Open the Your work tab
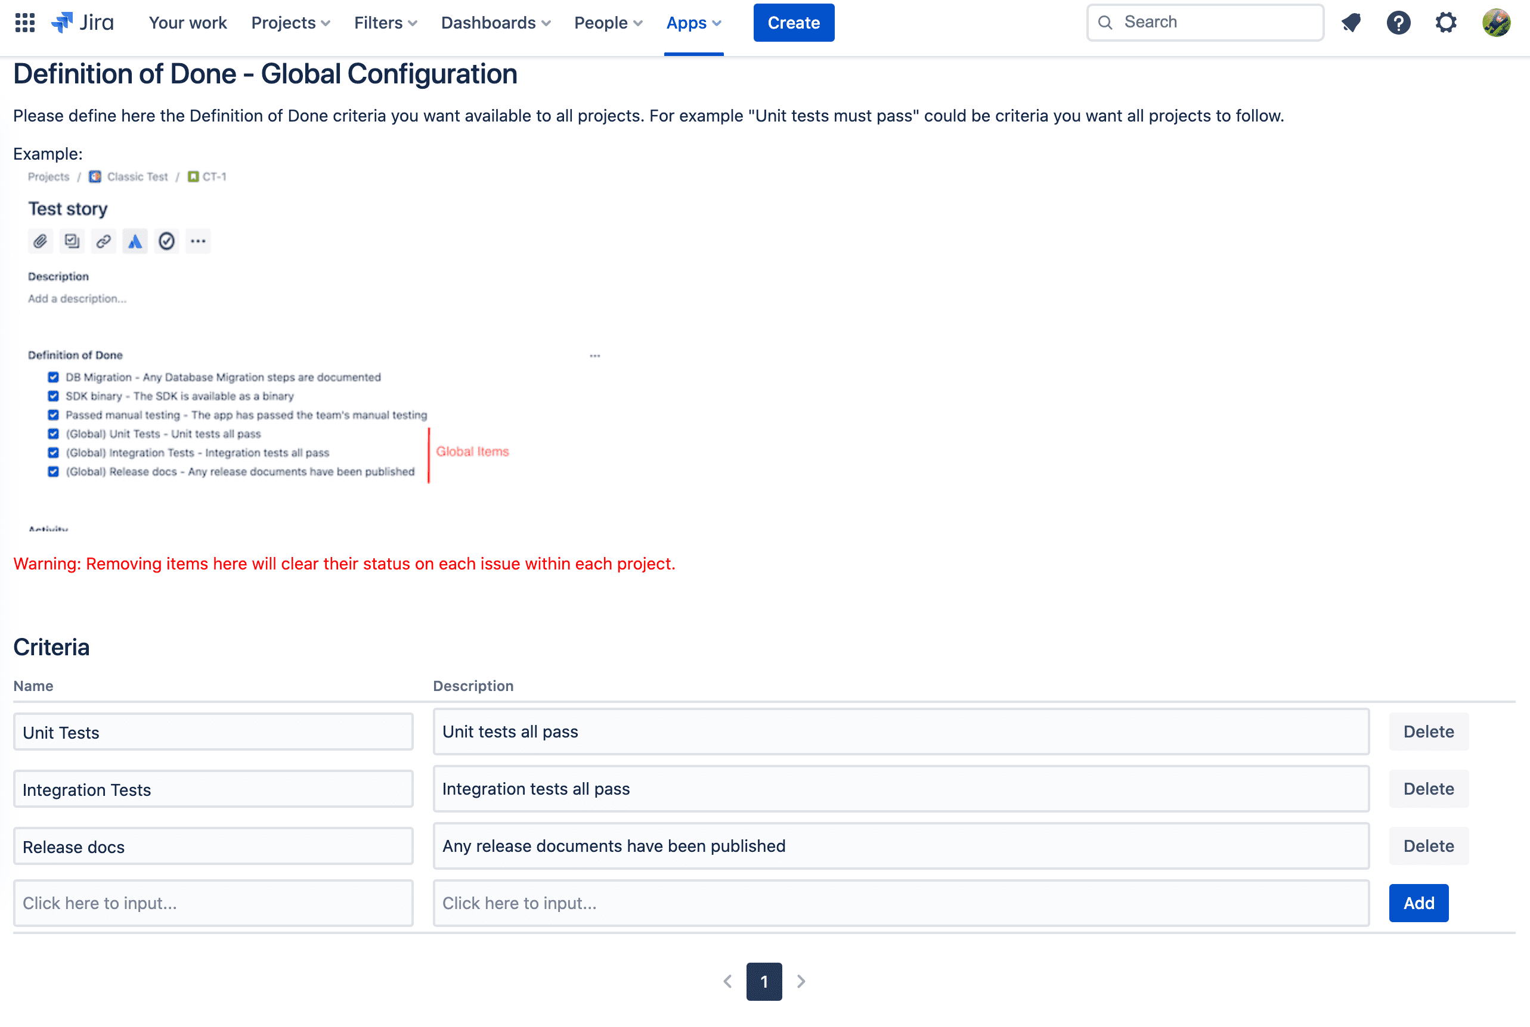 pos(187,23)
